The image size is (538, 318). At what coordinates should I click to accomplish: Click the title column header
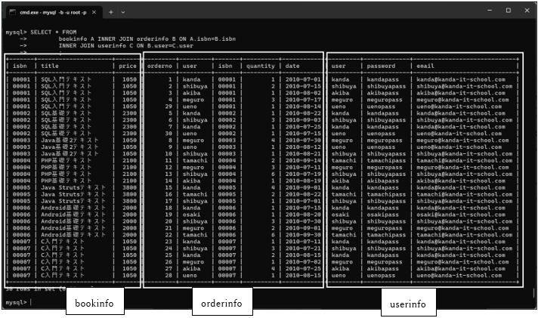coord(50,66)
